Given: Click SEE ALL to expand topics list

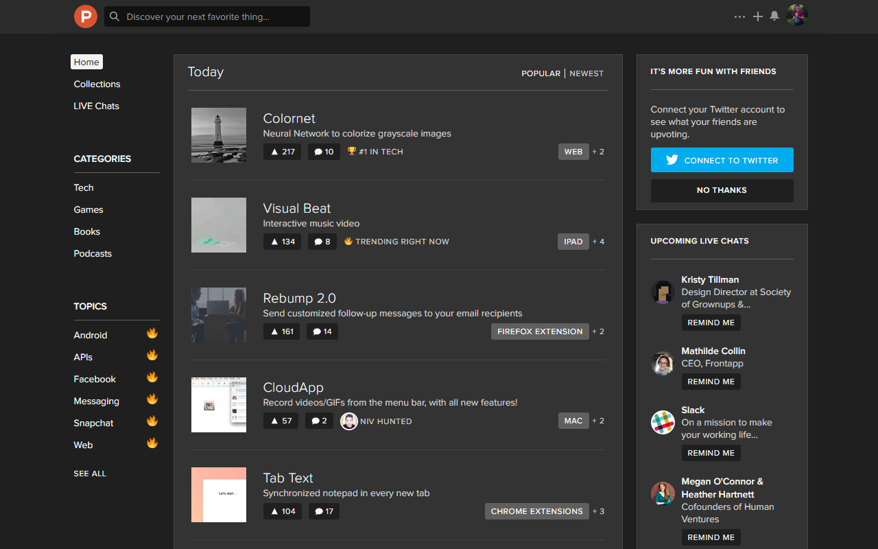Looking at the screenshot, I should 89,473.
